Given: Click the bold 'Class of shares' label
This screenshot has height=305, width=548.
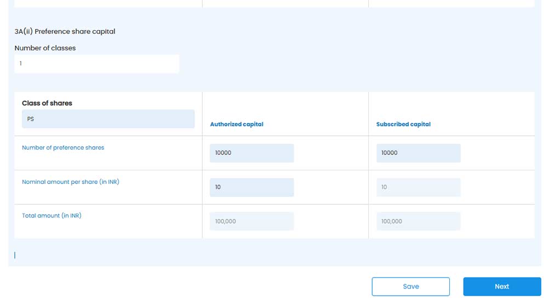Looking at the screenshot, I should click(x=47, y=103).
